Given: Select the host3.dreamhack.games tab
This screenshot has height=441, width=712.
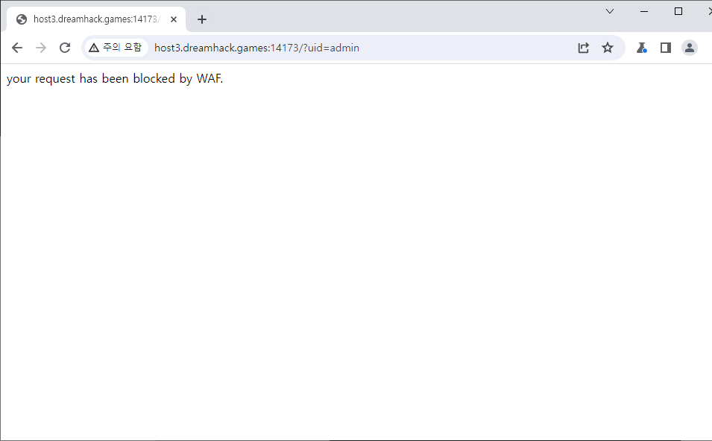Looking at the screenshot, I should (93, 19).
